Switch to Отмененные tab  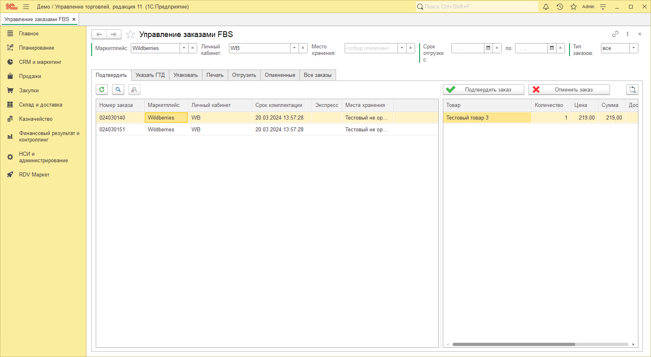click(x=280, y=75)
